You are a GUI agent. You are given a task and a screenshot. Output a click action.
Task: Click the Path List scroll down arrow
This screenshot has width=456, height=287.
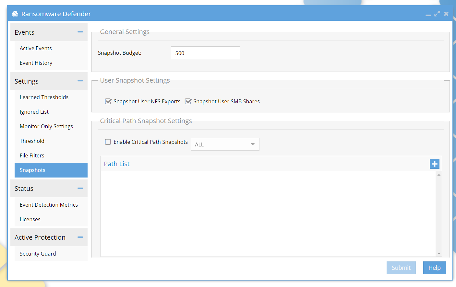coord(439,254)
